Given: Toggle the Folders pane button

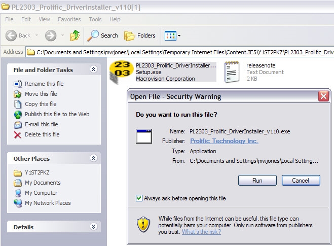Looking at the screenshot, I should click(x=140, y=36).
